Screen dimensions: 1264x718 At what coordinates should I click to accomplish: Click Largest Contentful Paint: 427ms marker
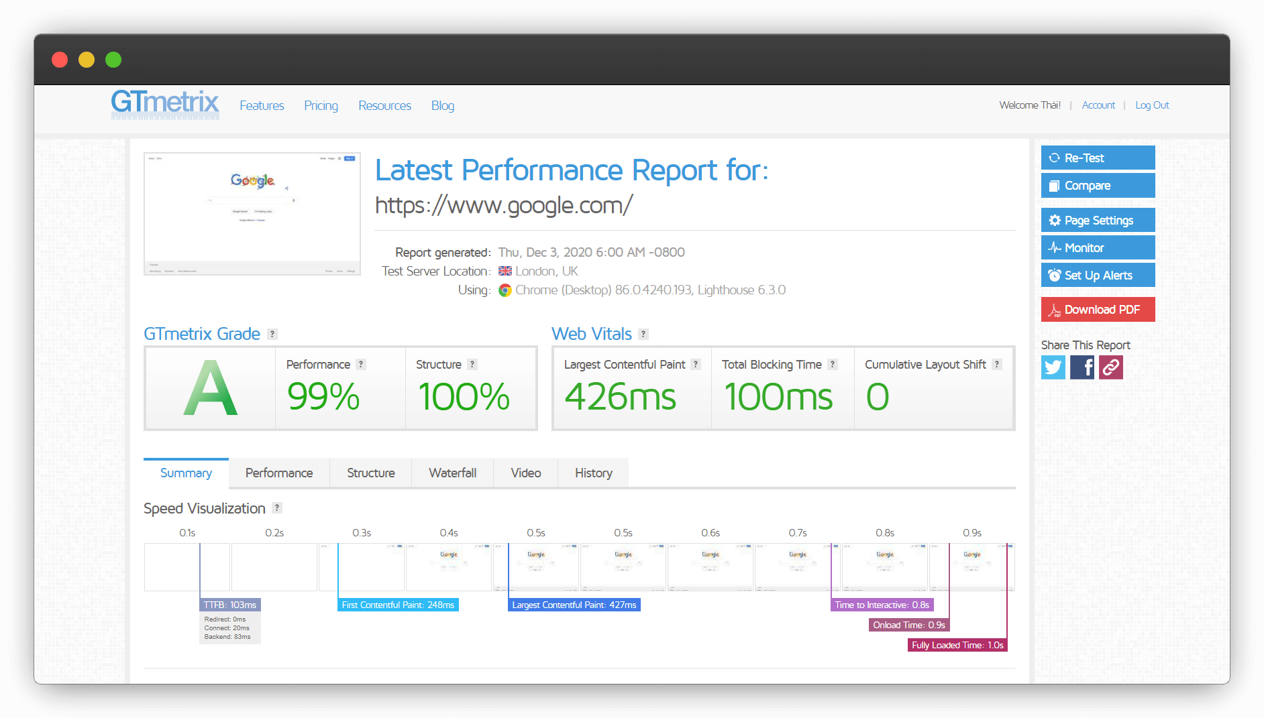pyautogui.click(x=574, y=605)
